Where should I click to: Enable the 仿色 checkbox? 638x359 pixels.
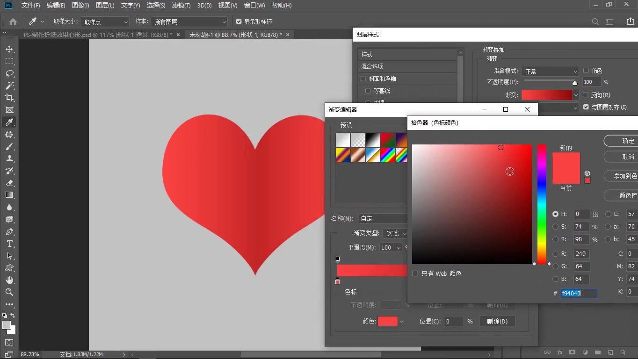(x=586, y=71)
